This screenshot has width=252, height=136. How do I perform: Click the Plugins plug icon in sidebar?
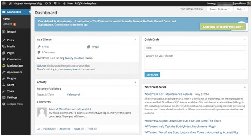(4, 79)
